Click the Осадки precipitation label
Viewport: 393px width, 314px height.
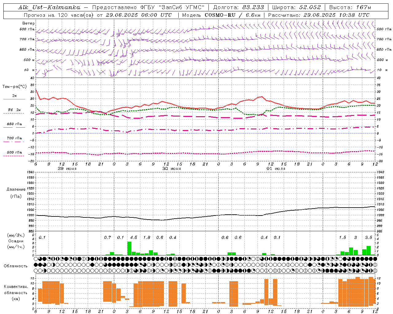(x=16, y=241)
